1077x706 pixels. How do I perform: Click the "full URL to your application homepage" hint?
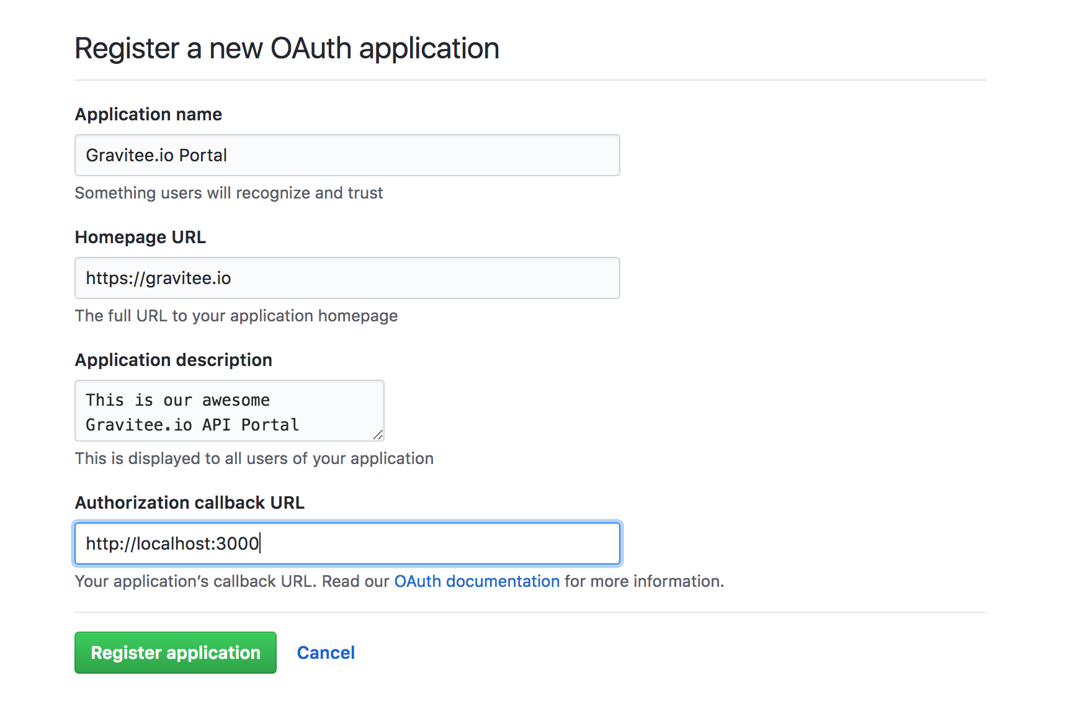pos(236,316)
